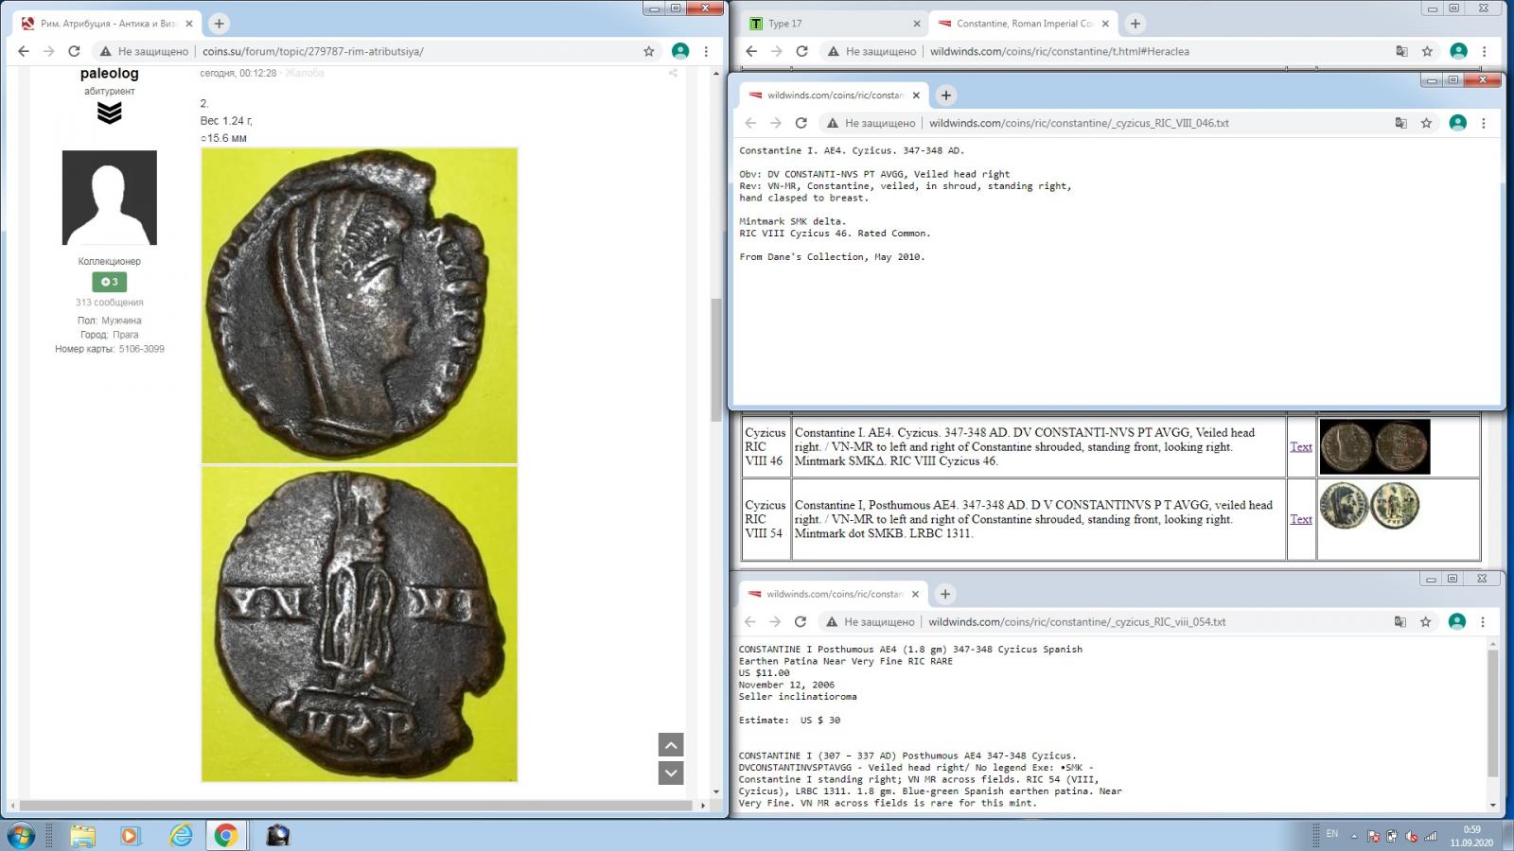Open the coin thumbnail for Cyzicus RIC VIII 54
The image size is (1514, 851).
tap(1369, 505)
